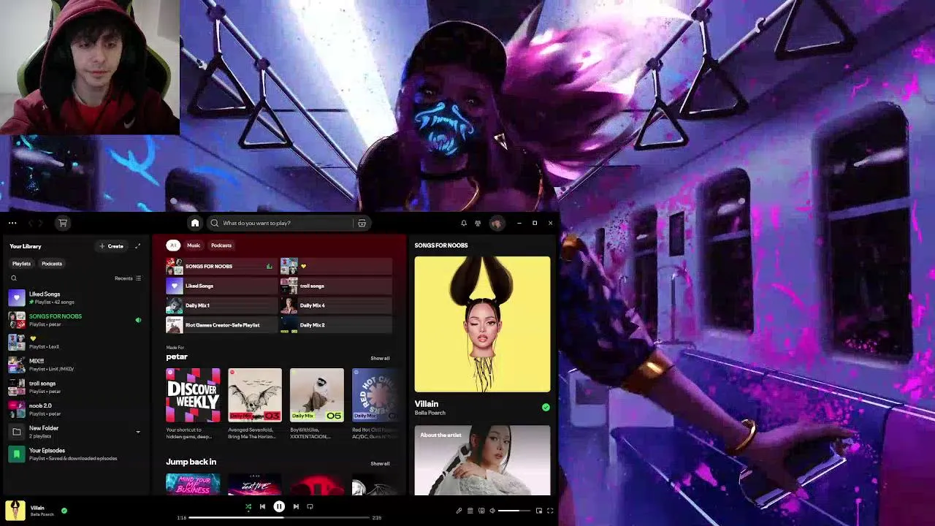The height and width of the screenshot is (526, 935).
Task: Toggle saved check in Now Playing panel
Action: pos(546,407)
